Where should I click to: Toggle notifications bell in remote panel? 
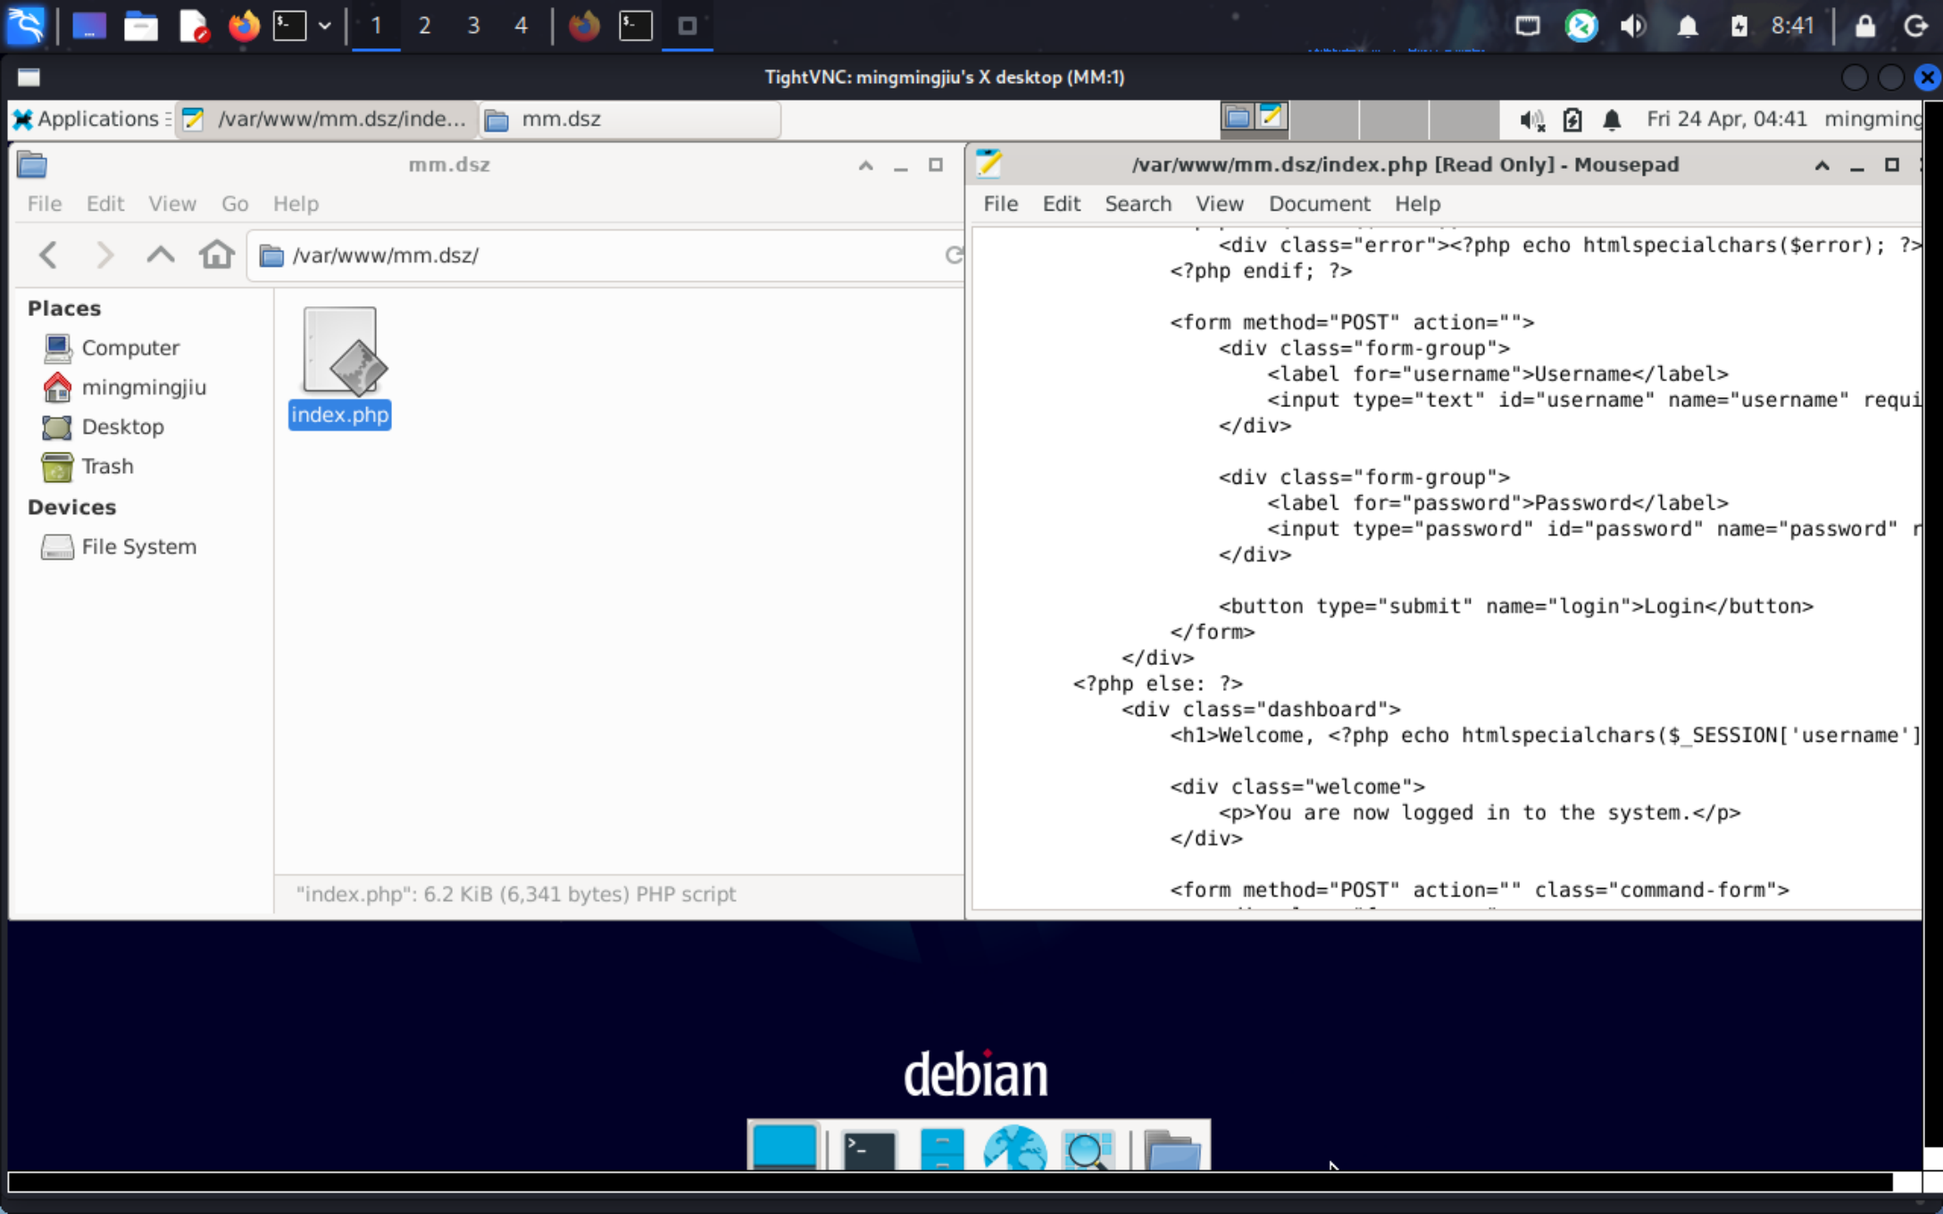click(x=1612, y=120)
